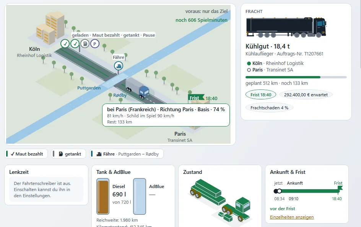This screenshot has height=227, width=361.
Task: Click the Frist 18:40 pill
Action: (x=261, y=95)
